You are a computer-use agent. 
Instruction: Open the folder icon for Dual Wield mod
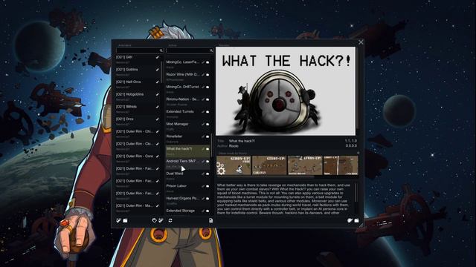click(208, 174)
